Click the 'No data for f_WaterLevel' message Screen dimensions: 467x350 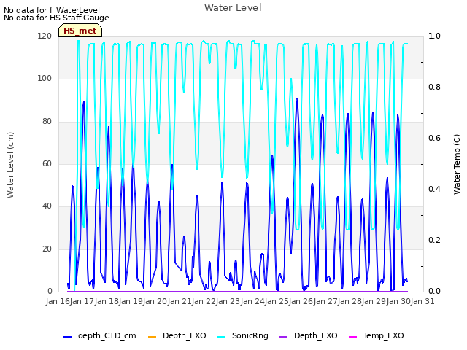(52, 10)
